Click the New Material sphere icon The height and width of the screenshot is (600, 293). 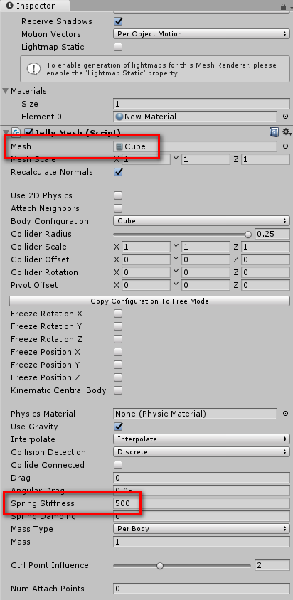pos(119,117)
